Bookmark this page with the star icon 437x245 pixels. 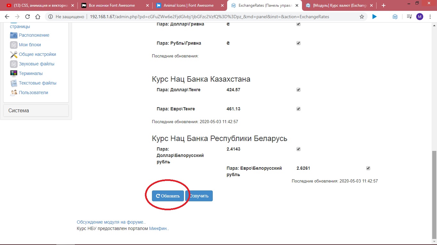(x=362, y=17)
